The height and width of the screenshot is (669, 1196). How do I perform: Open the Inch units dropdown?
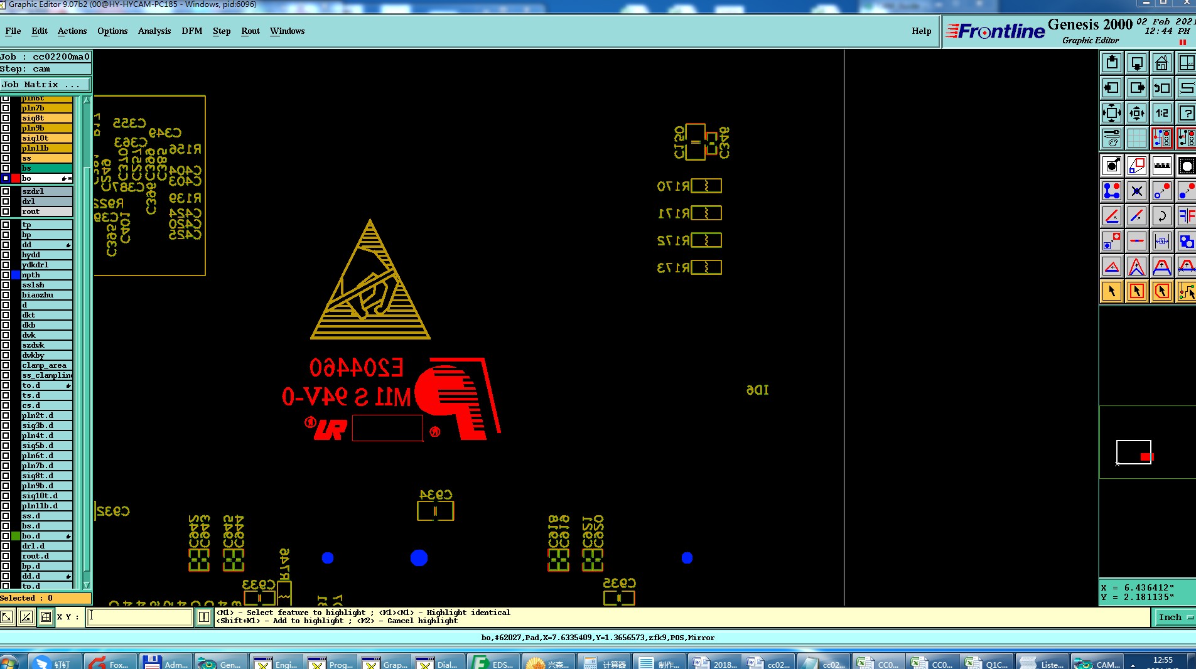coord(1174,617)
